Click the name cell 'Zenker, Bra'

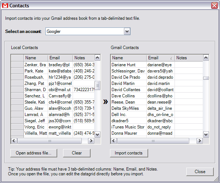click(36, 65)
